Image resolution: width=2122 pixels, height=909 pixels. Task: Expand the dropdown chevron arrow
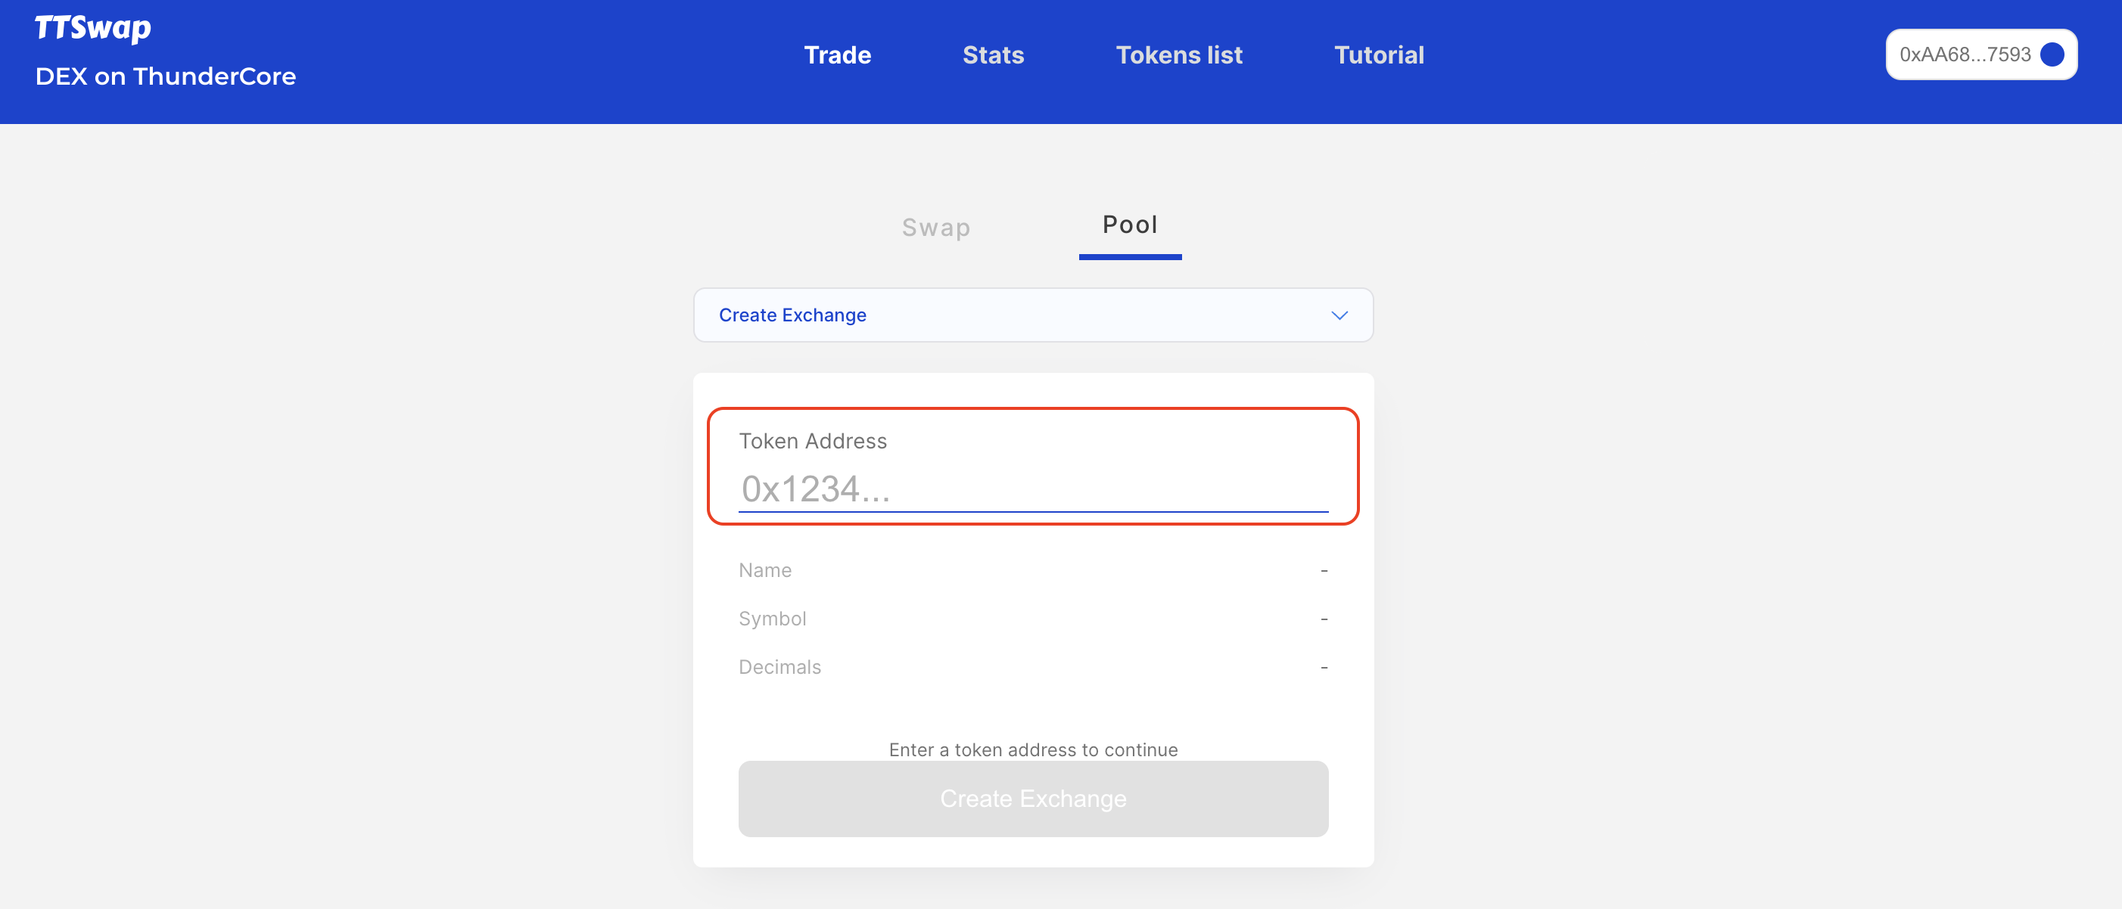tap(1339, 315)
